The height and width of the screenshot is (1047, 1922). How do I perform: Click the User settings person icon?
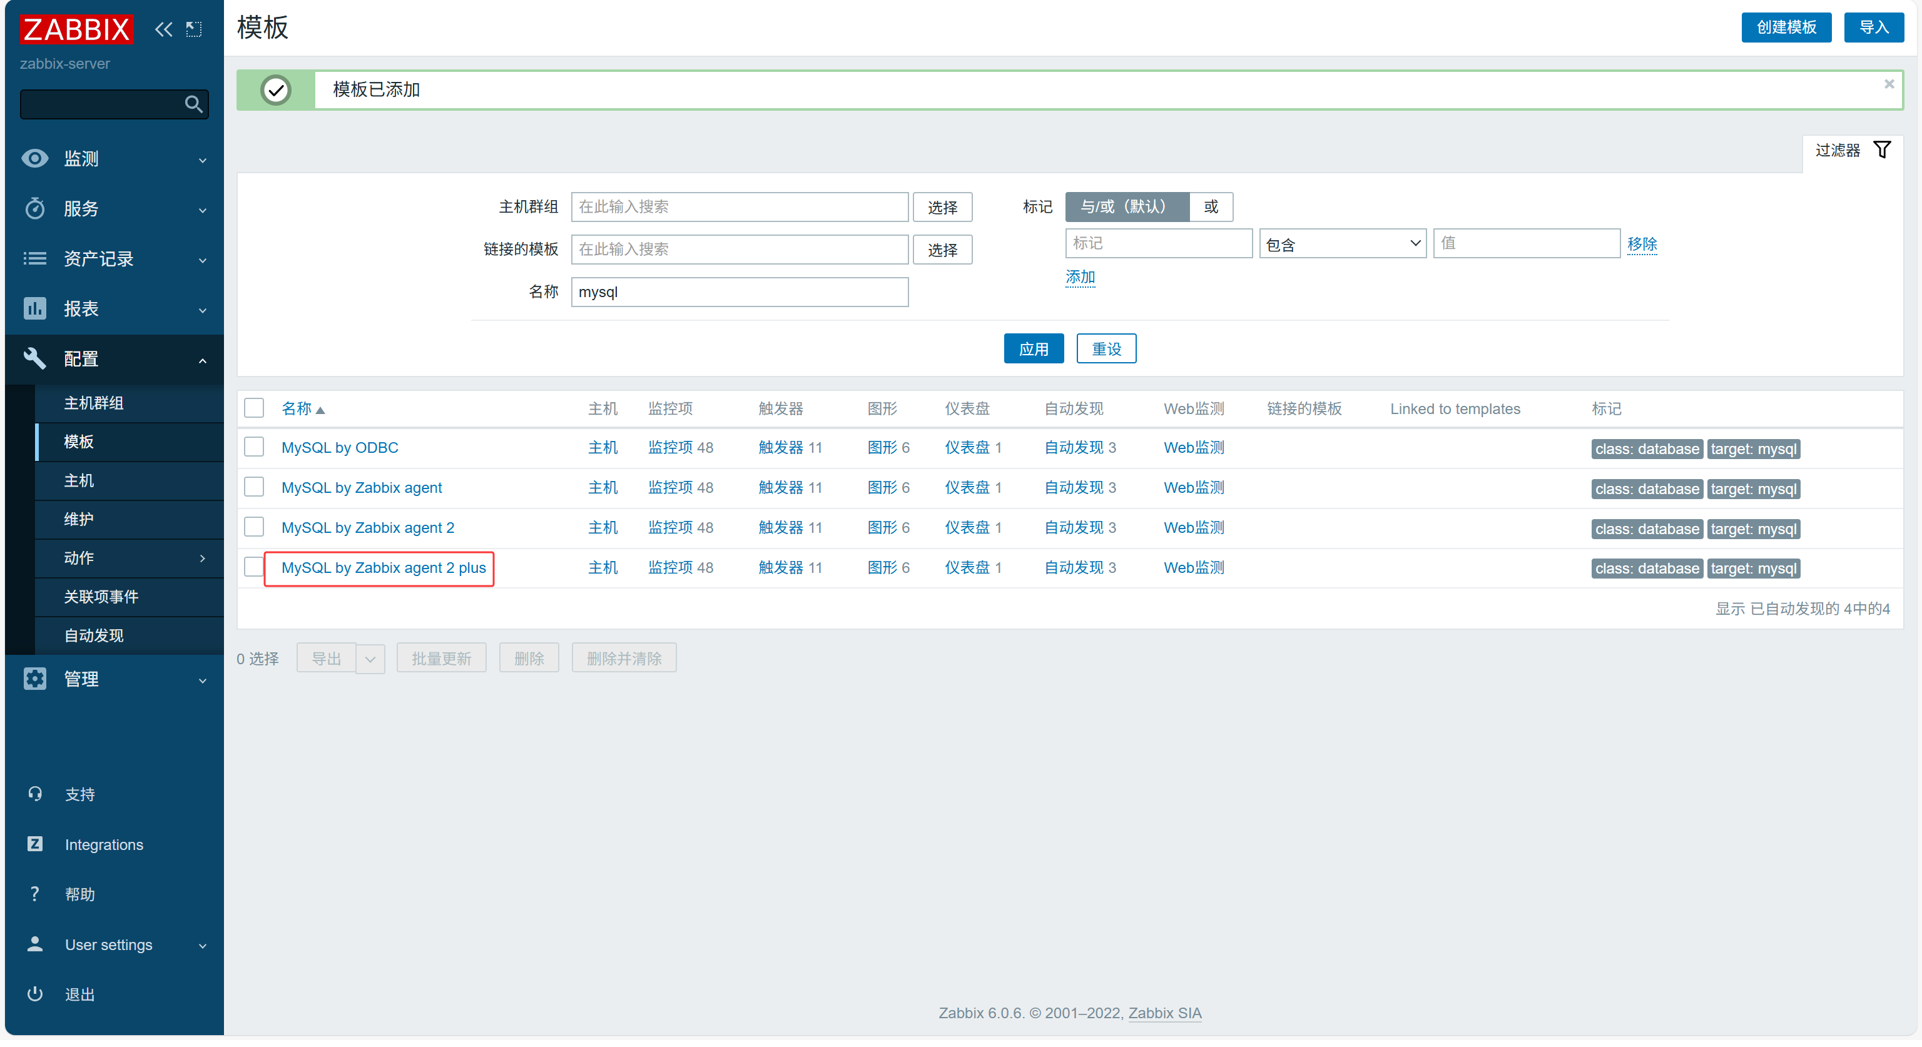(x=34, y=944)
